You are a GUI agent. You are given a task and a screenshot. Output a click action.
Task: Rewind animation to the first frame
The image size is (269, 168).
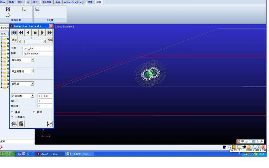pos(14,33)
